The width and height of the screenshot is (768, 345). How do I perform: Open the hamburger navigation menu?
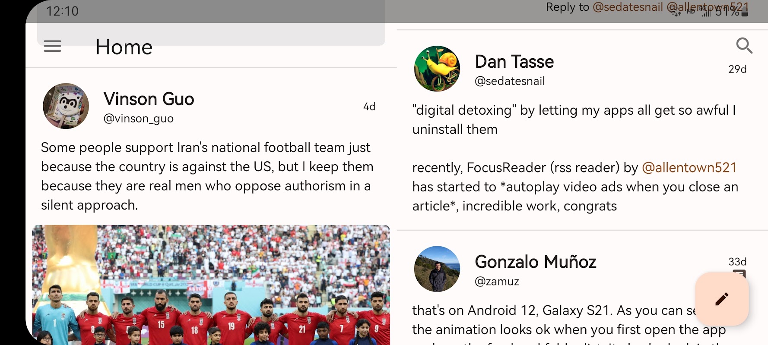52,46
